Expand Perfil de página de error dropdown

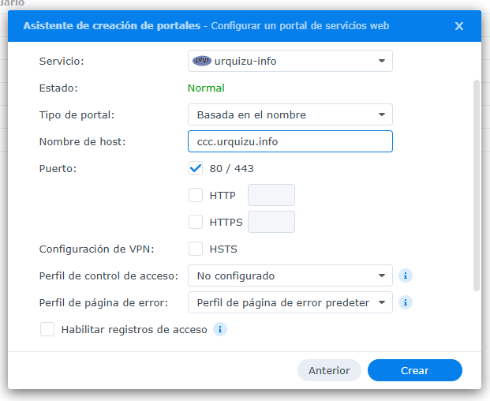(290, 302)
